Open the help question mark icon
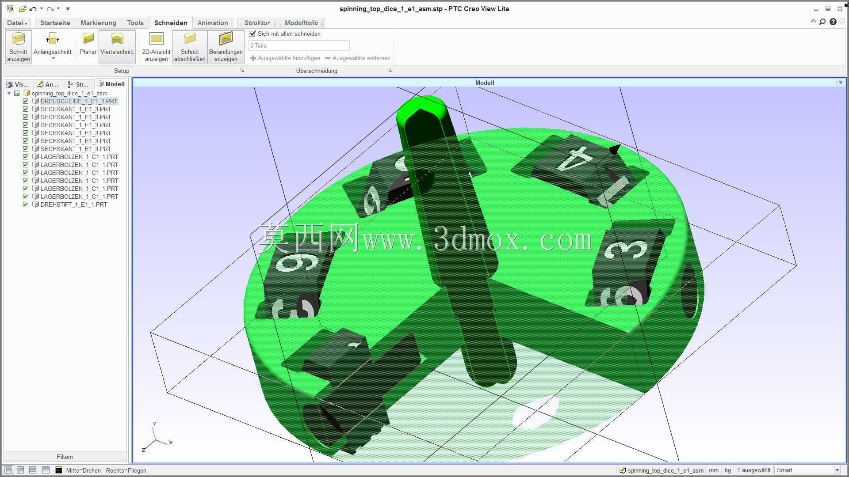Image resolution: width=849 pixels, height=477 pixels. click(x=833, y=22)
